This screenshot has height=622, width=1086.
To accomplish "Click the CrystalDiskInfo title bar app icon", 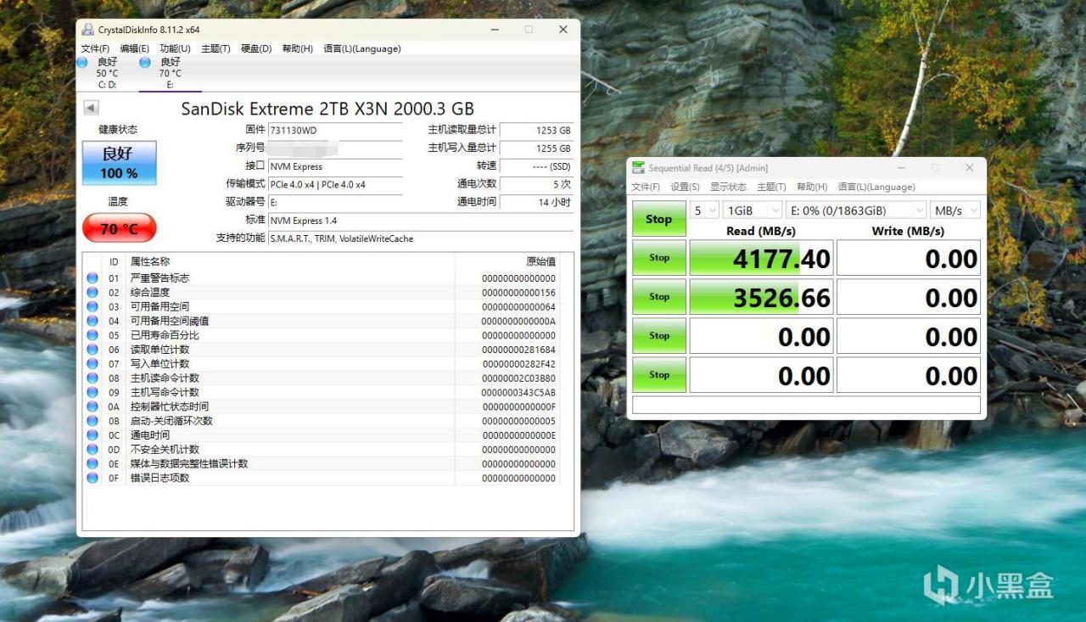I will [87, 30].
